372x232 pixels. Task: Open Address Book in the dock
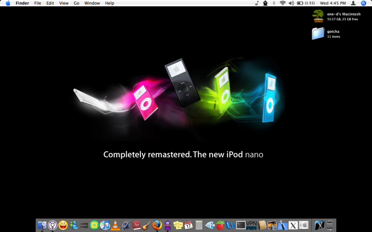(262, 225)
